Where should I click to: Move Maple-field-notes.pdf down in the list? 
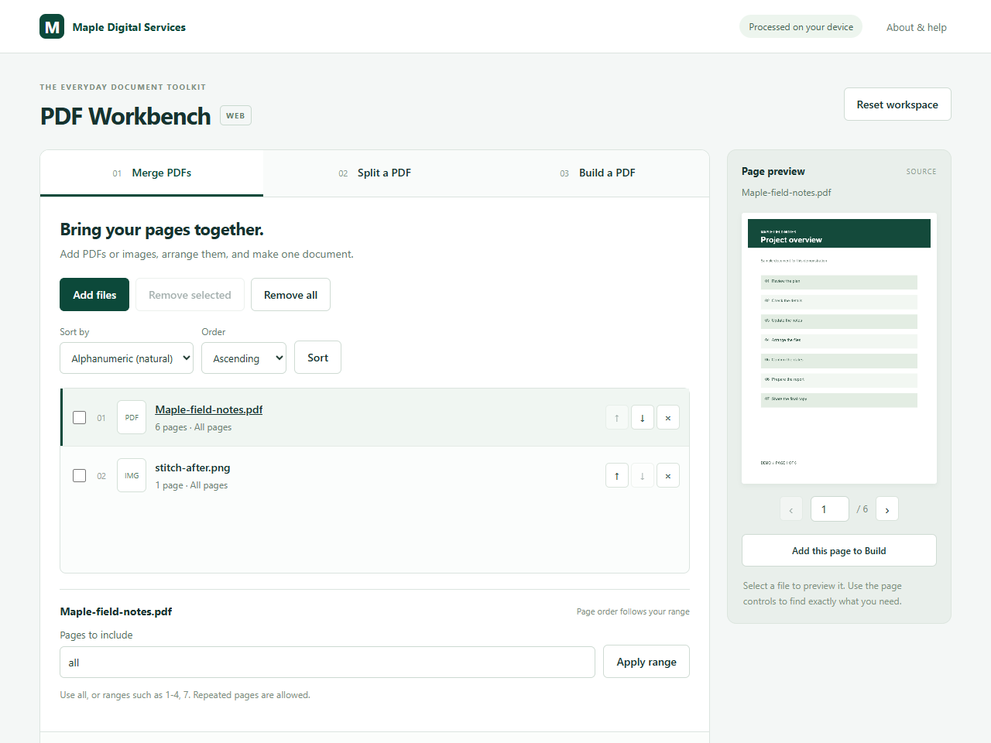(x=643, y=418)
